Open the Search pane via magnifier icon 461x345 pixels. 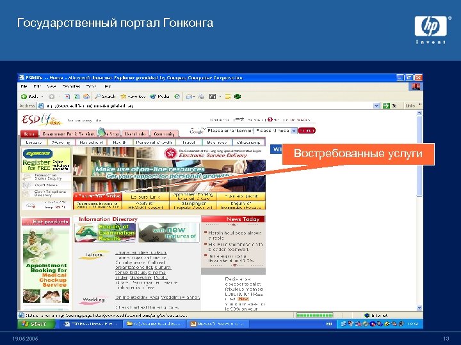click(98, 96)
